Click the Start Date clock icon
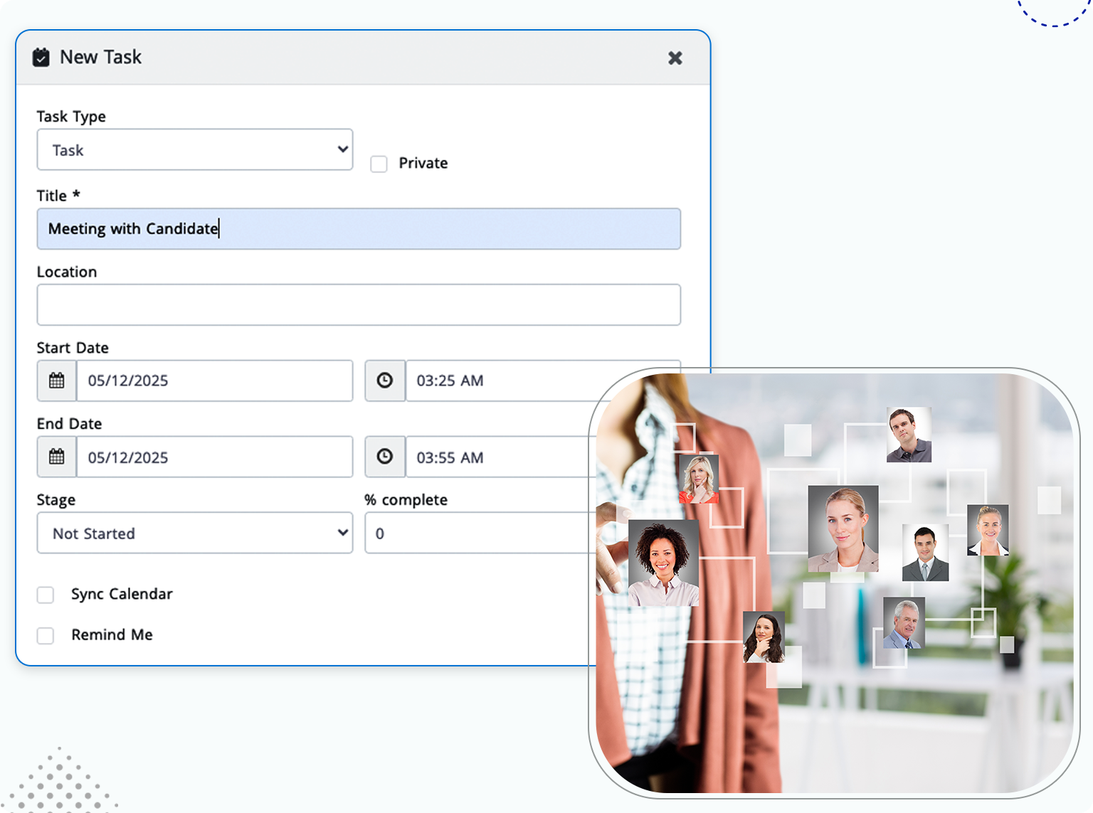The height and width of the screenshot is (813, 1093). pyautogui.click(x=385, y=381)
